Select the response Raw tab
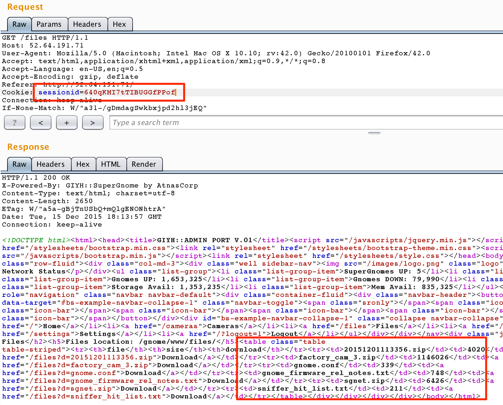Screen dimensions: 503x405 click(x=19, y=164)
